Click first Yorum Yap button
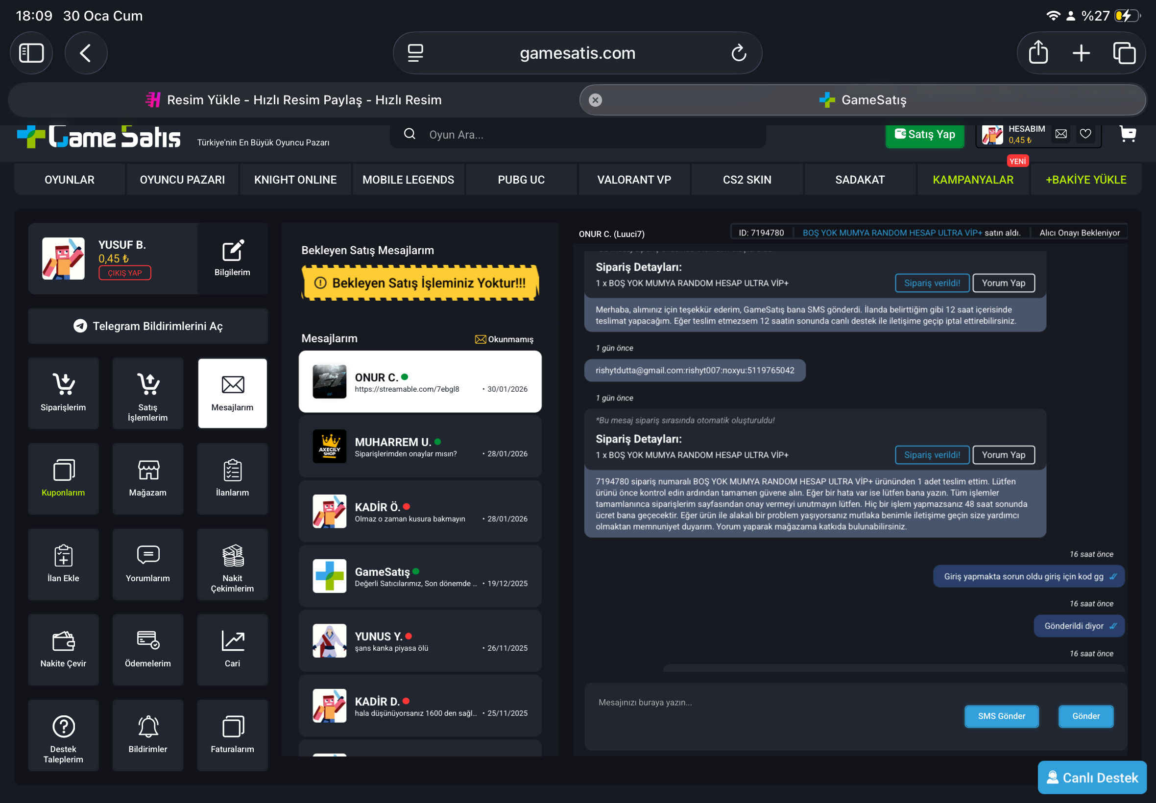Image resolution: width=1156 pixels, height=803 pixels. click(x=1004, y=283)
